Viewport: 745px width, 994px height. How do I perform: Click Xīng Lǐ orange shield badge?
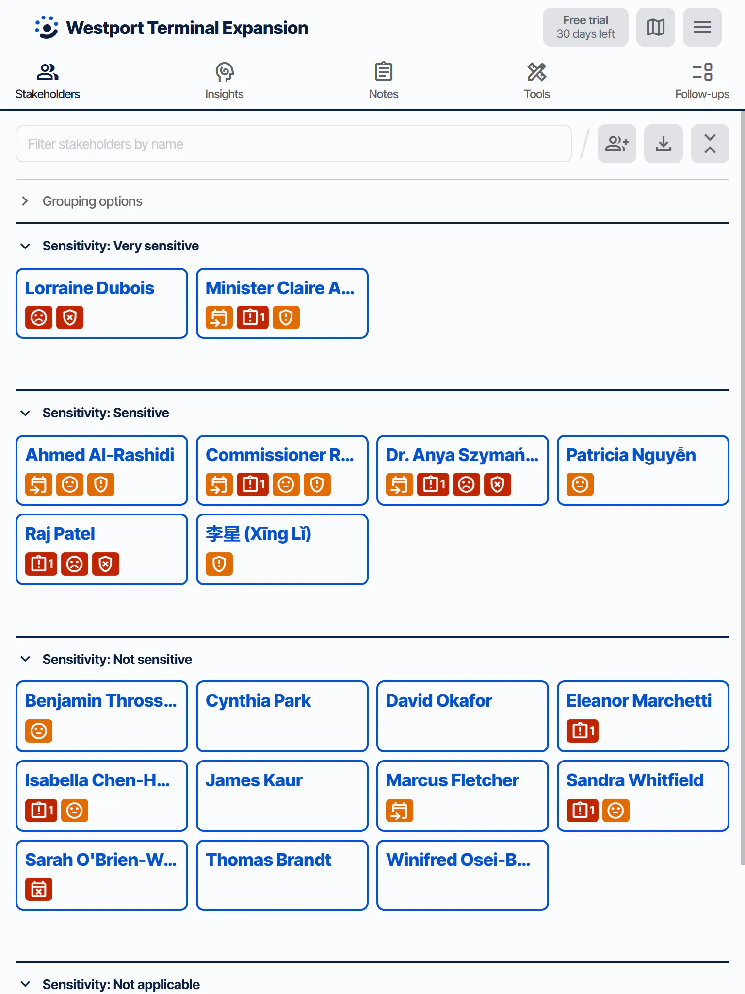[219, 564]
